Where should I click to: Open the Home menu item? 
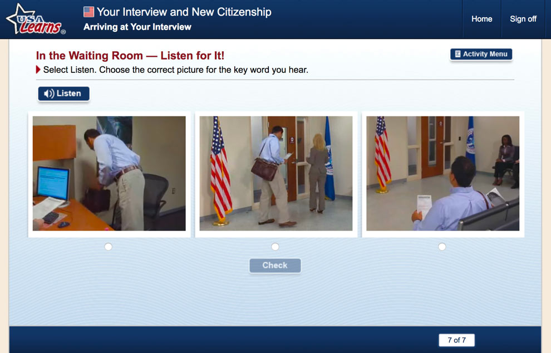[x=481, y=19]
